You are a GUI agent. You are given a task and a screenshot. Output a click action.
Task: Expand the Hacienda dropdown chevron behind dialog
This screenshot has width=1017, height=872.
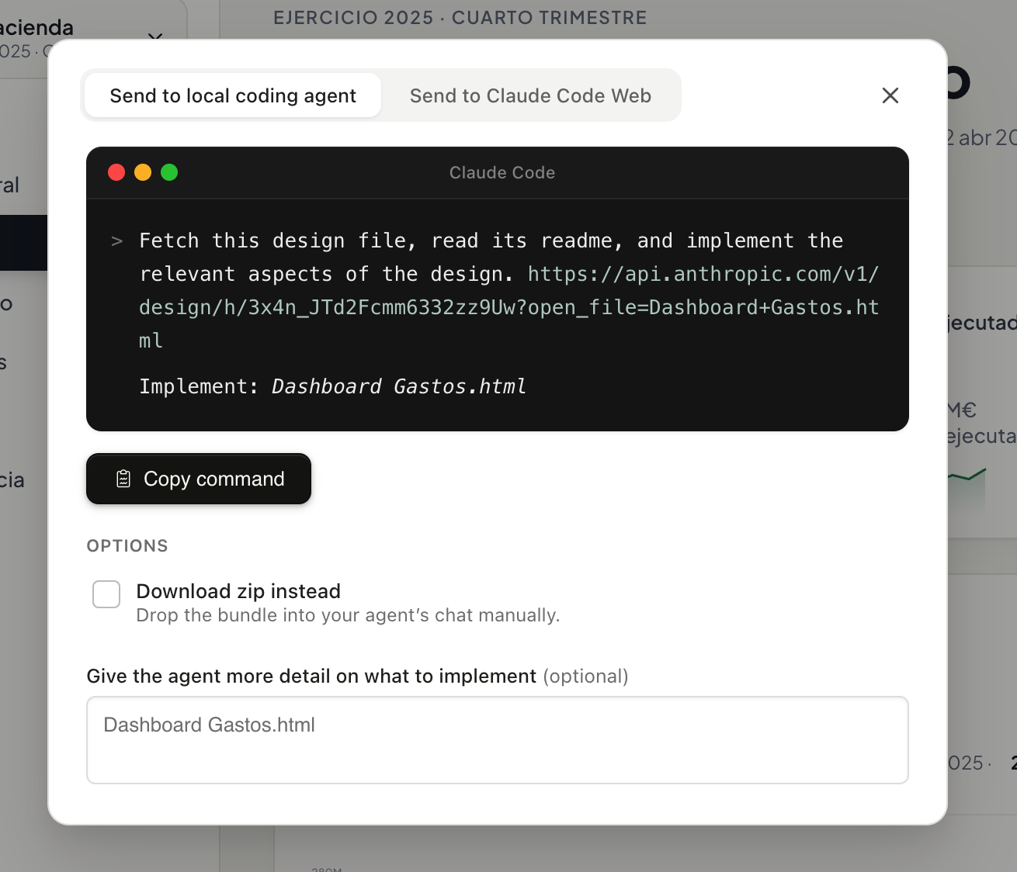(155, 36)
